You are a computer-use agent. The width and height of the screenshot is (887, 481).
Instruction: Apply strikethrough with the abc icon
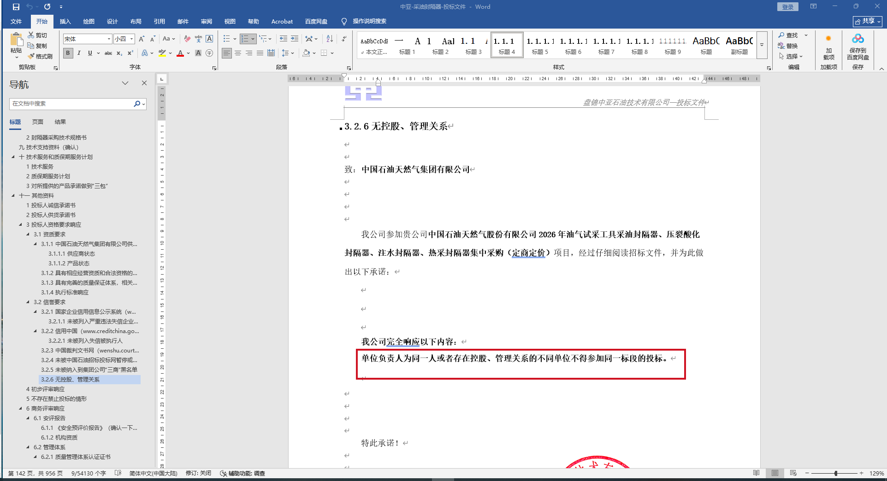click(108, 53)
